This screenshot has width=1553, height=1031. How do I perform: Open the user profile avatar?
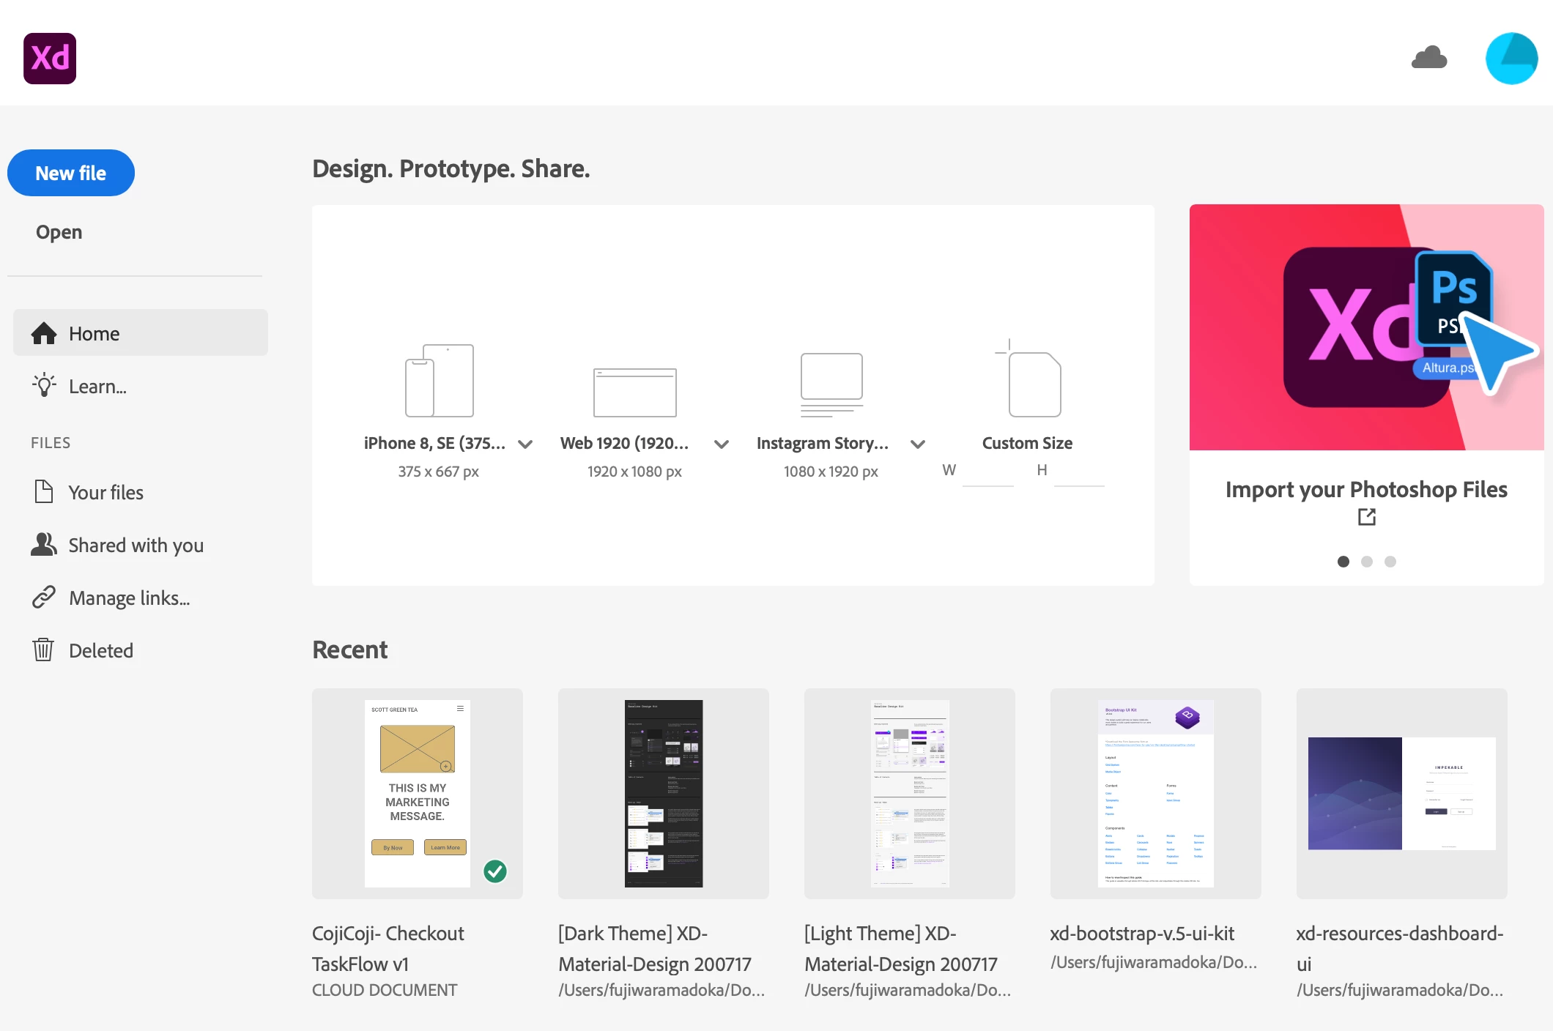coord(1511,59)
